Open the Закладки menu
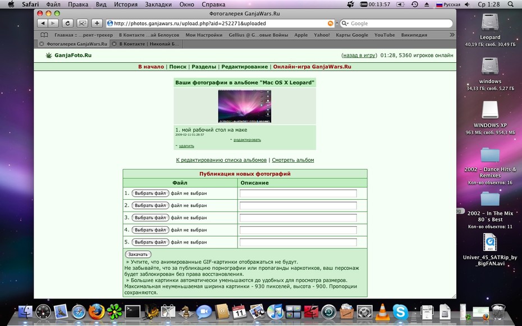 [x=158, y=4]
